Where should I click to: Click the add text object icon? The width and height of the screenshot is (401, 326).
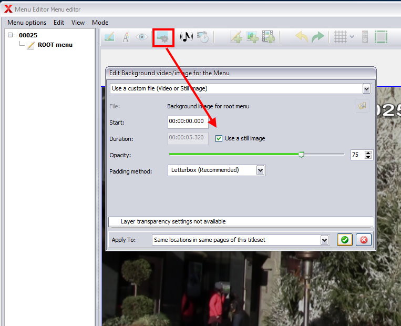pos(237,37)
